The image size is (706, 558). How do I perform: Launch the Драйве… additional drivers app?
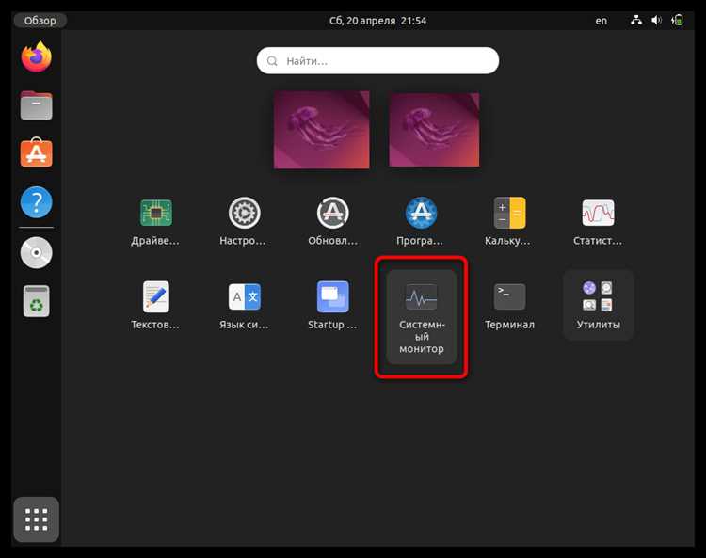[155, 222]
